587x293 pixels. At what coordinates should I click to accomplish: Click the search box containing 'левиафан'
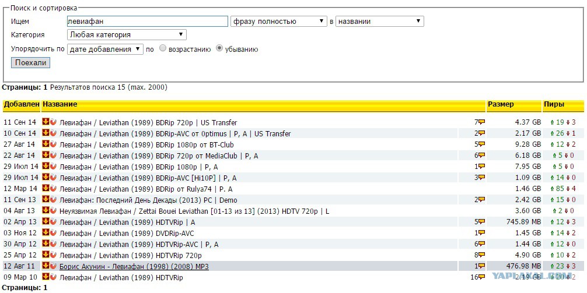tap(147, 22)
